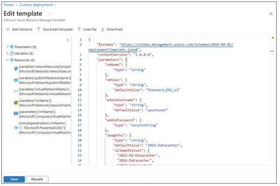
Task: Open the schema URL link in editor
Action: pos(161,47)
